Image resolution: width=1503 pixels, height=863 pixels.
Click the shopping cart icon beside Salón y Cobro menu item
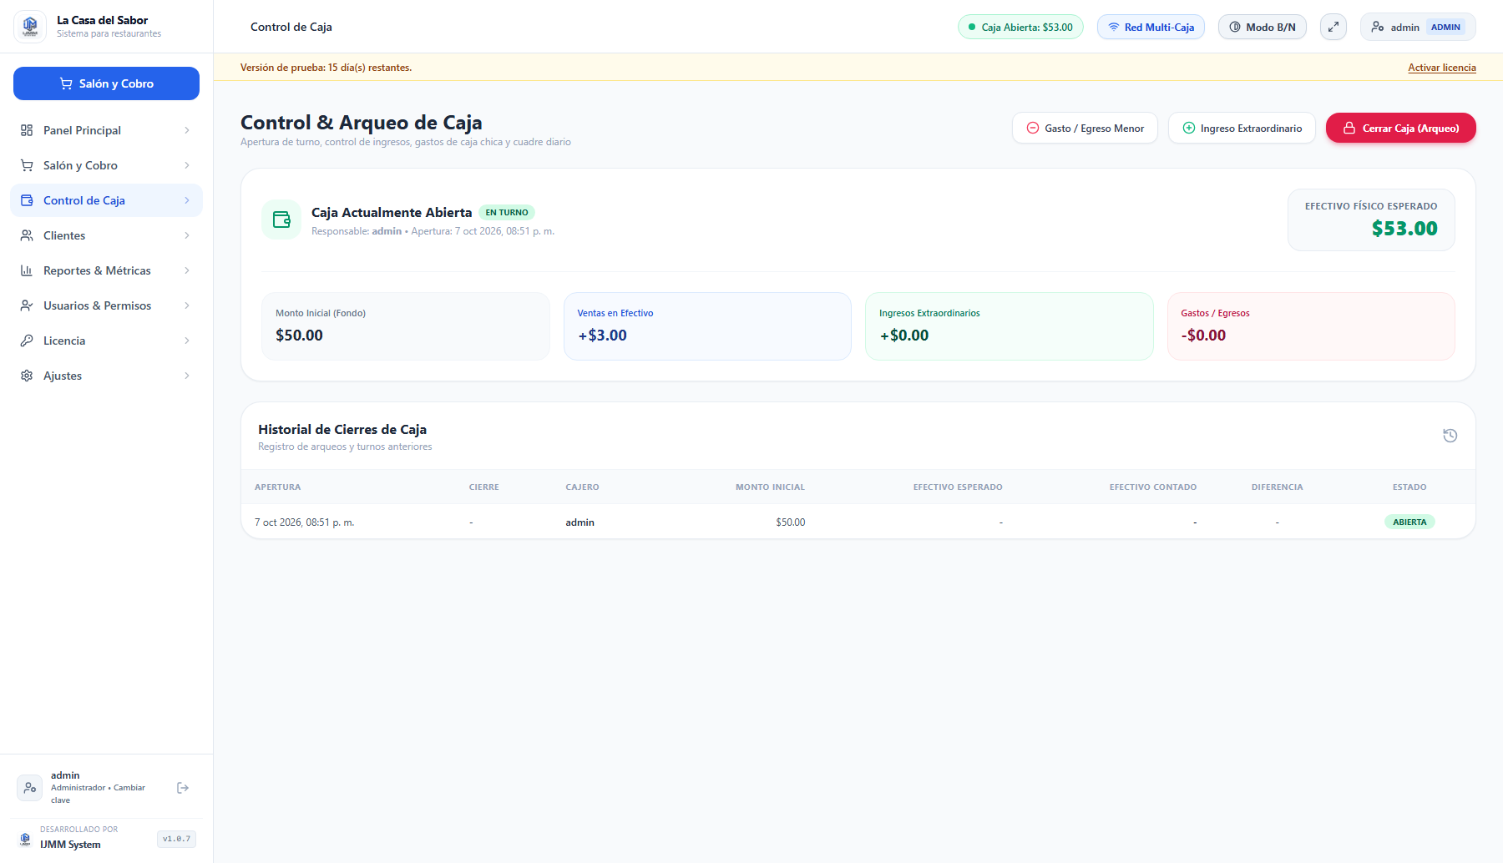click(27, 165)
